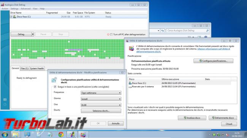The height and width of the screenshot is (138, 247).
Task: Open the Defrag button dropdown arrow
Action: (33, 34)
